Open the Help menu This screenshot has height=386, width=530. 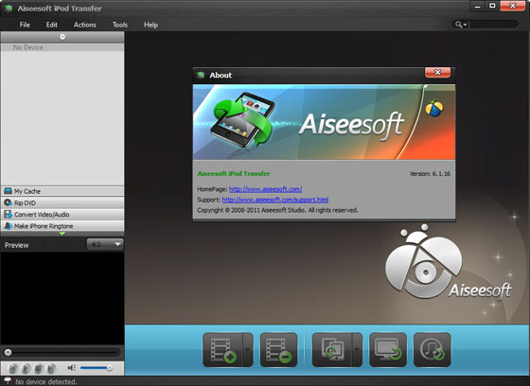point(150,25)
